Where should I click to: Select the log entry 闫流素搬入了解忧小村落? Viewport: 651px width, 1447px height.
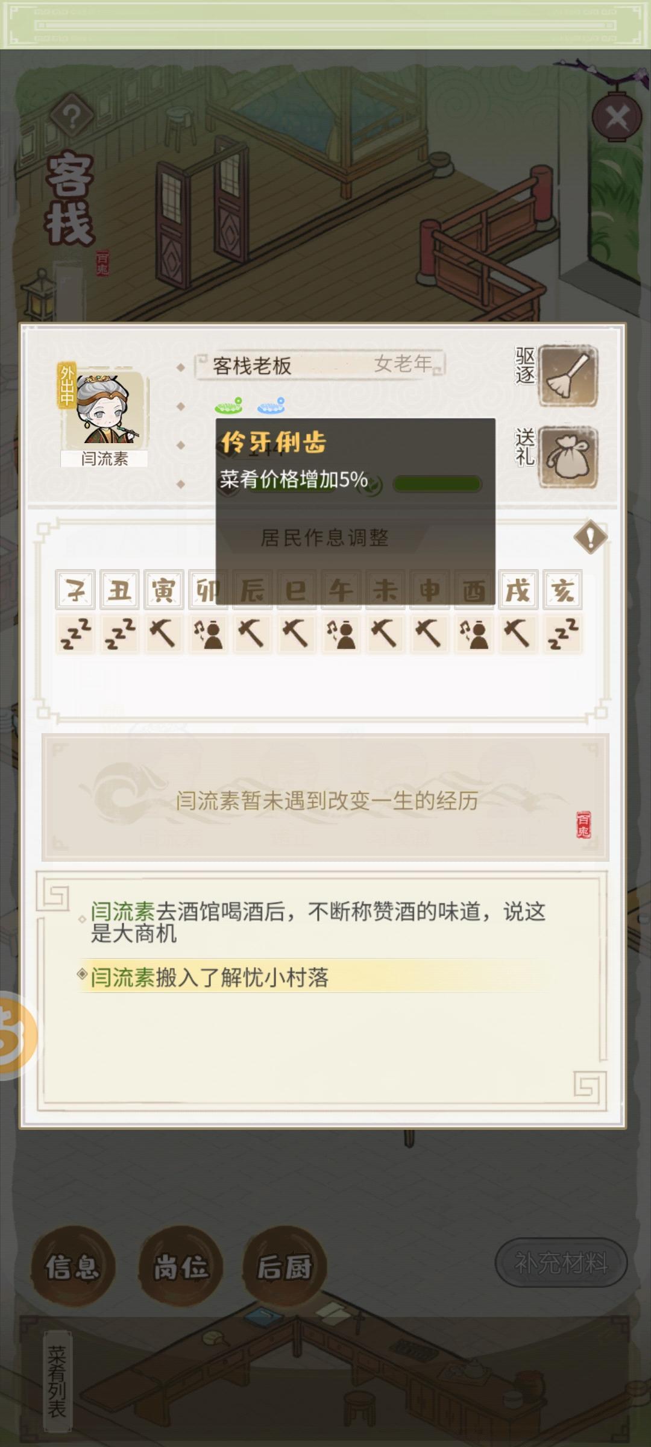click(x=209, y=977)
